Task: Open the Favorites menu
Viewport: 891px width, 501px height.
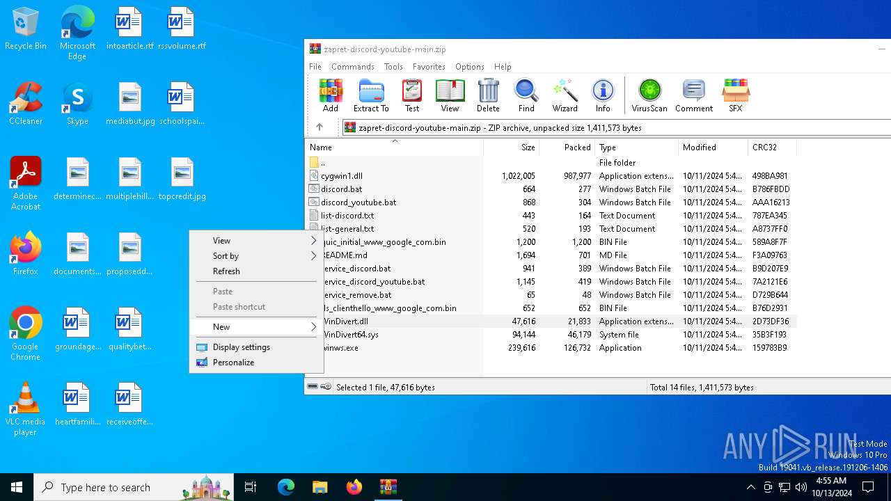Action: pos(429,67)
